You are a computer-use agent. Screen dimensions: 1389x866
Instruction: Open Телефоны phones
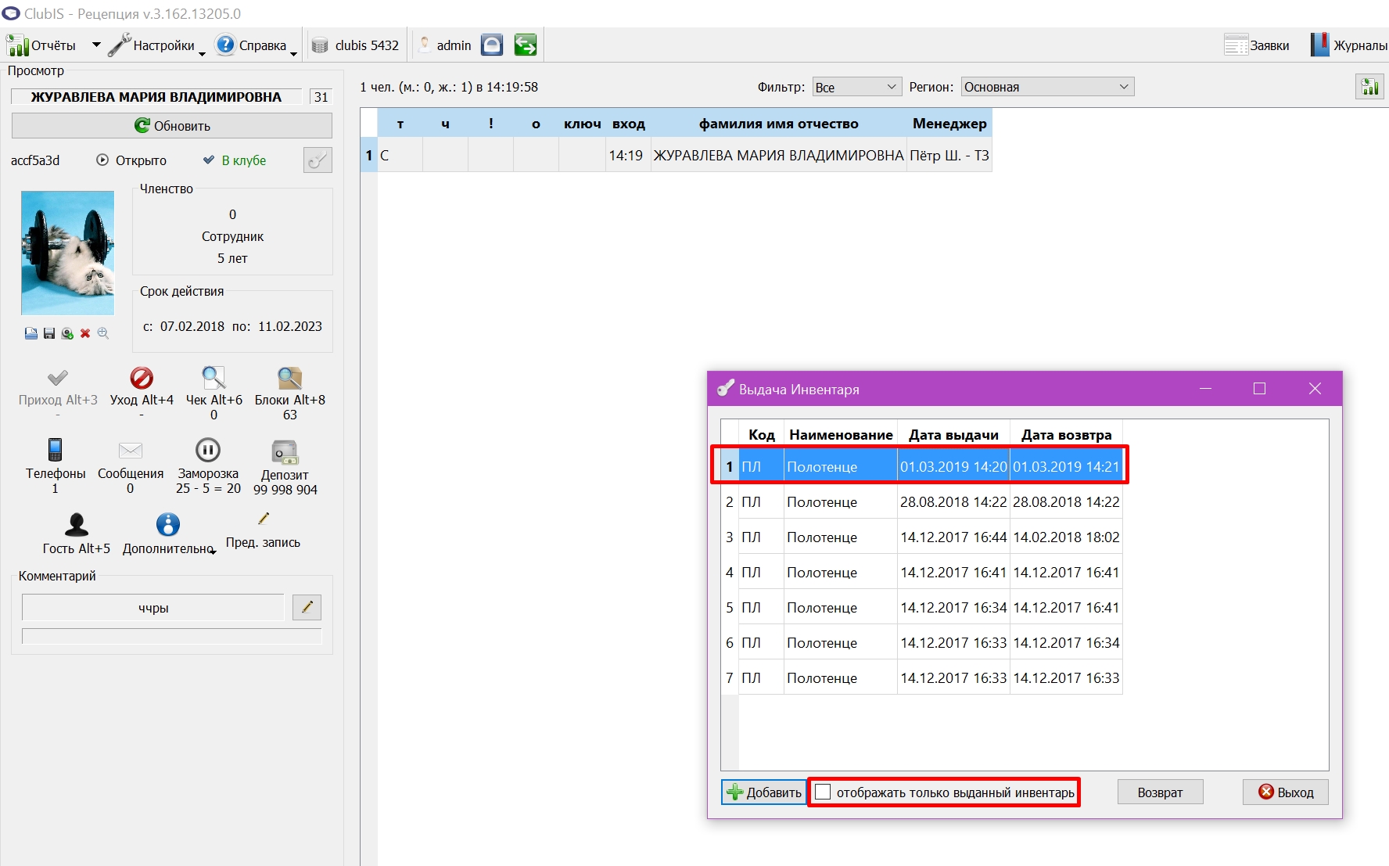pyautogui.click(x=56, y=465)
